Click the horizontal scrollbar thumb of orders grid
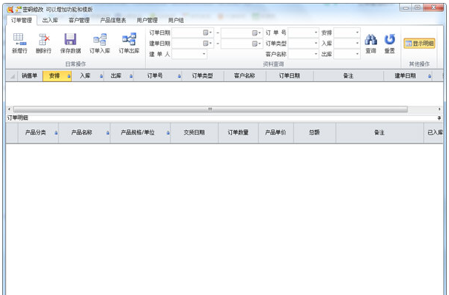Image resolution: width=449 pixels, height=295 pixels. (x=210, y=109)
